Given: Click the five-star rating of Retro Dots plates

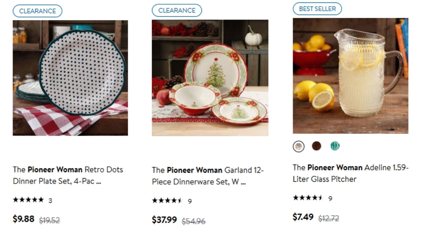Looking at the screenshot, I should tap(28, 200).
